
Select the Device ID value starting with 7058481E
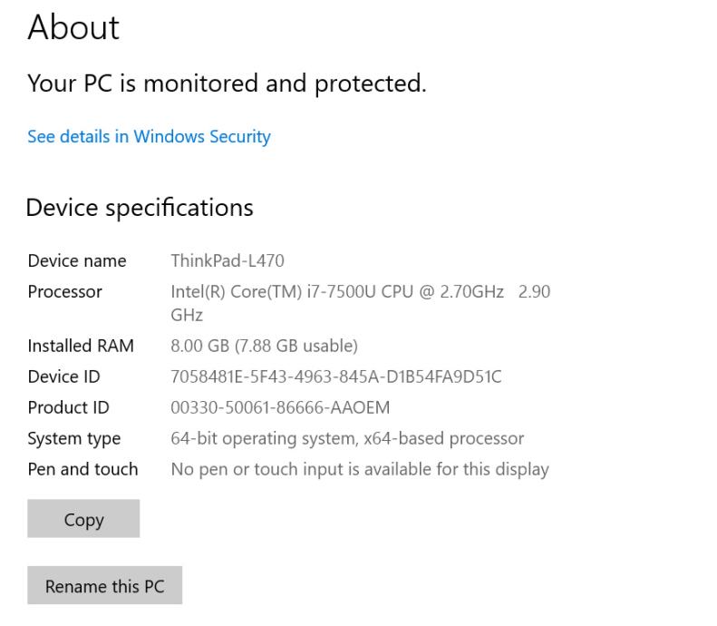click(x=335, y=377)
